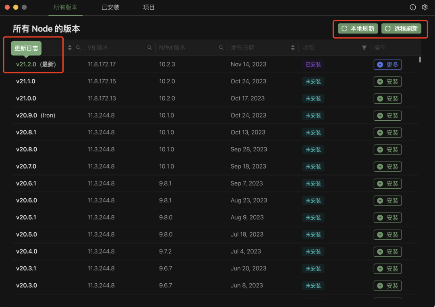Sort by 发布日期 using sort arrows
This screenshot has width=435, height=307.
[x=293, y=48]
